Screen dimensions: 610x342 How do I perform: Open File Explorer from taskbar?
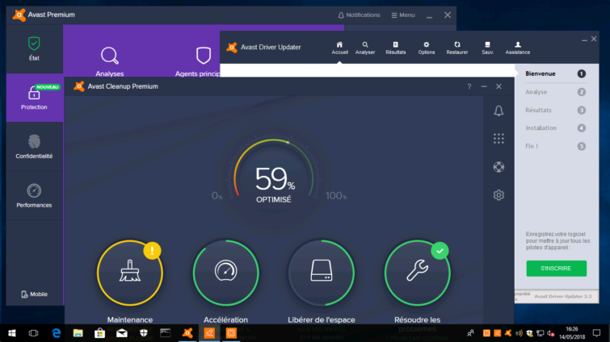tap(78, 333)
